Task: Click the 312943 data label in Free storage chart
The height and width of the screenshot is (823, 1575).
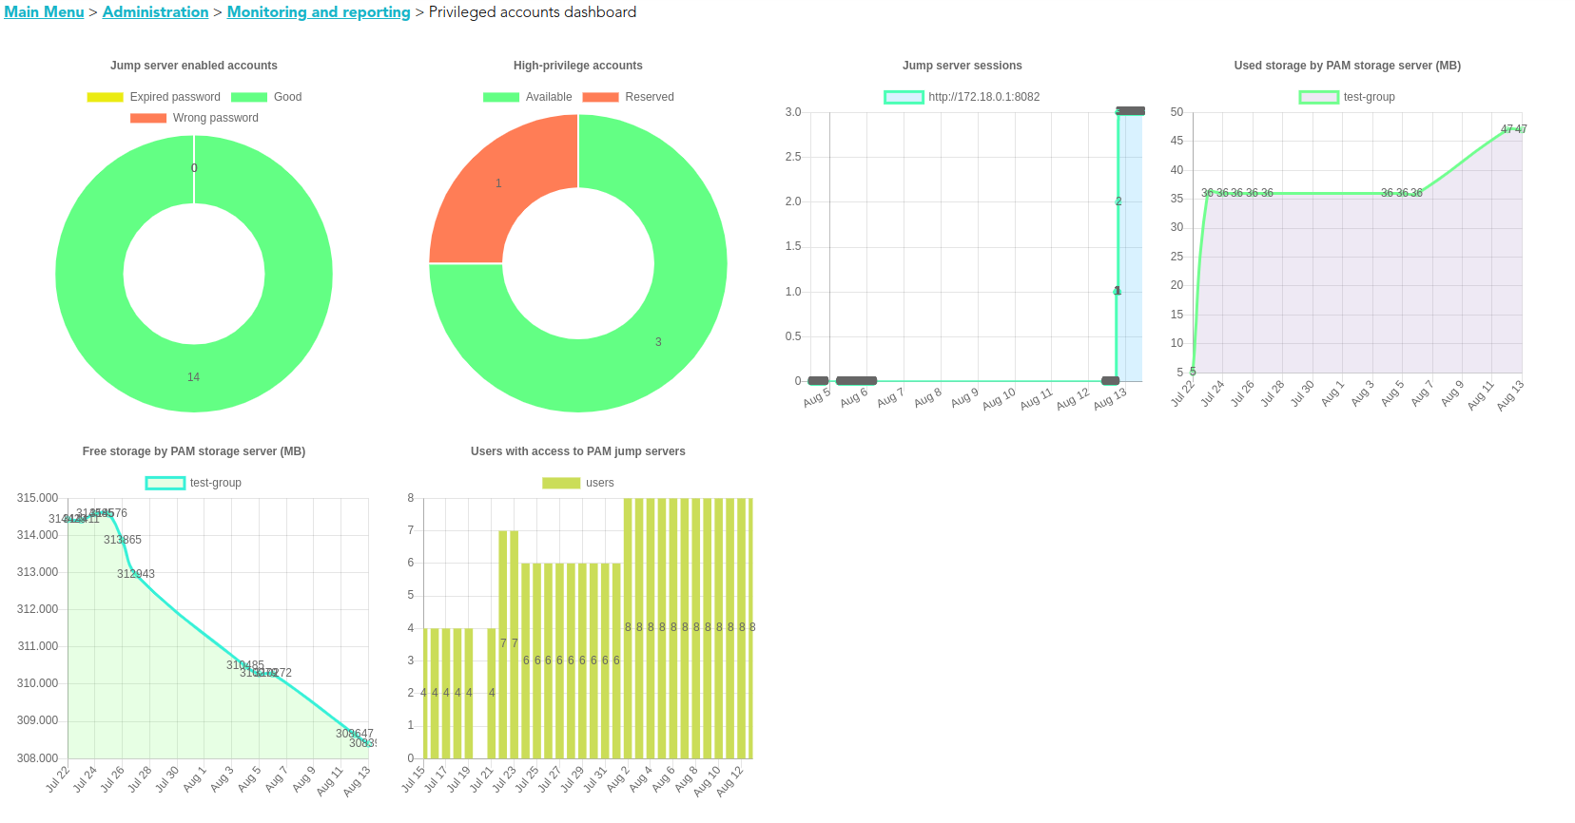Action: [x=136, y=574]
